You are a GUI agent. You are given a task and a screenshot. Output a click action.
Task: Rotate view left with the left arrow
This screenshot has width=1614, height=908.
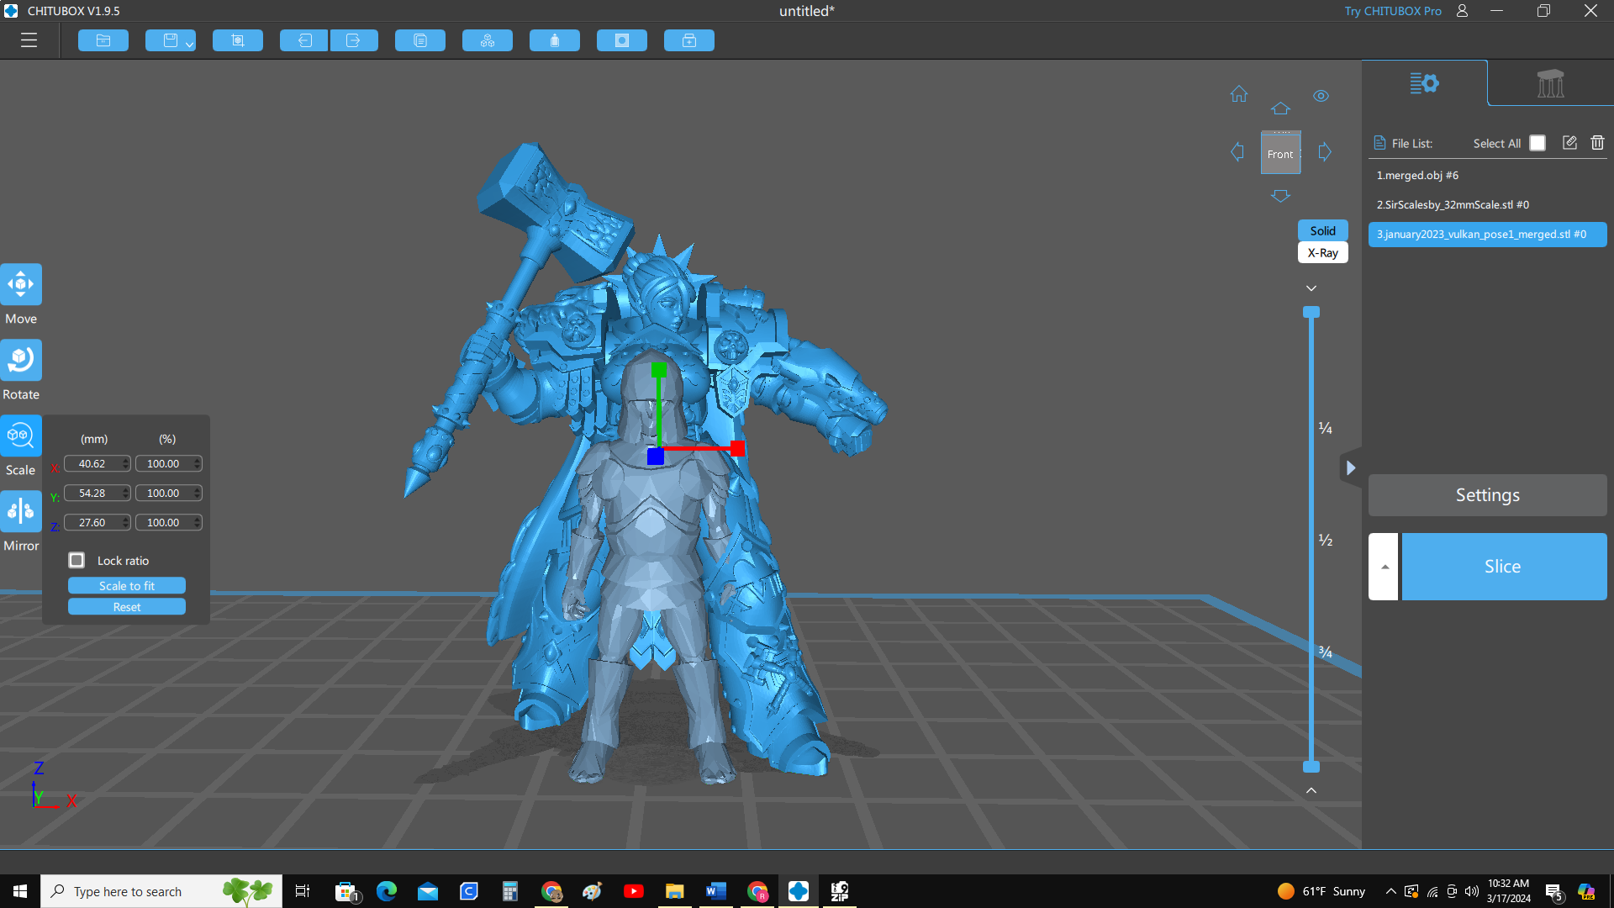(1237, 152)
